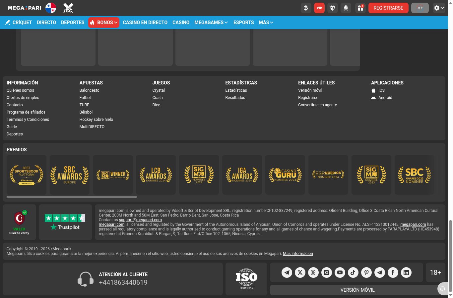
Task: Click the Panama flag icon
Action: pos(51,8)
